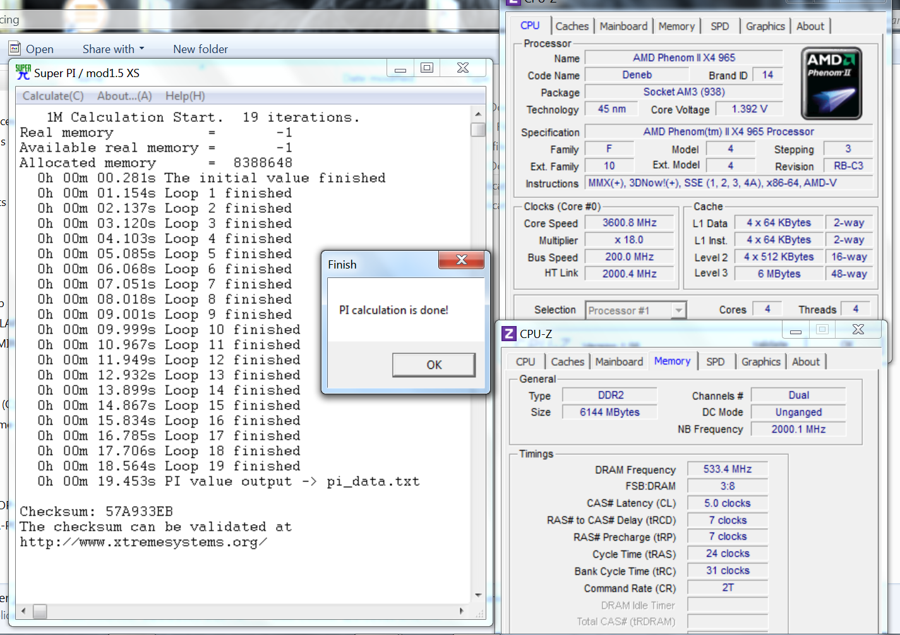Expand the Processor #1 selection dropdown
Viewport: 900px width, 635px height.
pos(678,310)
